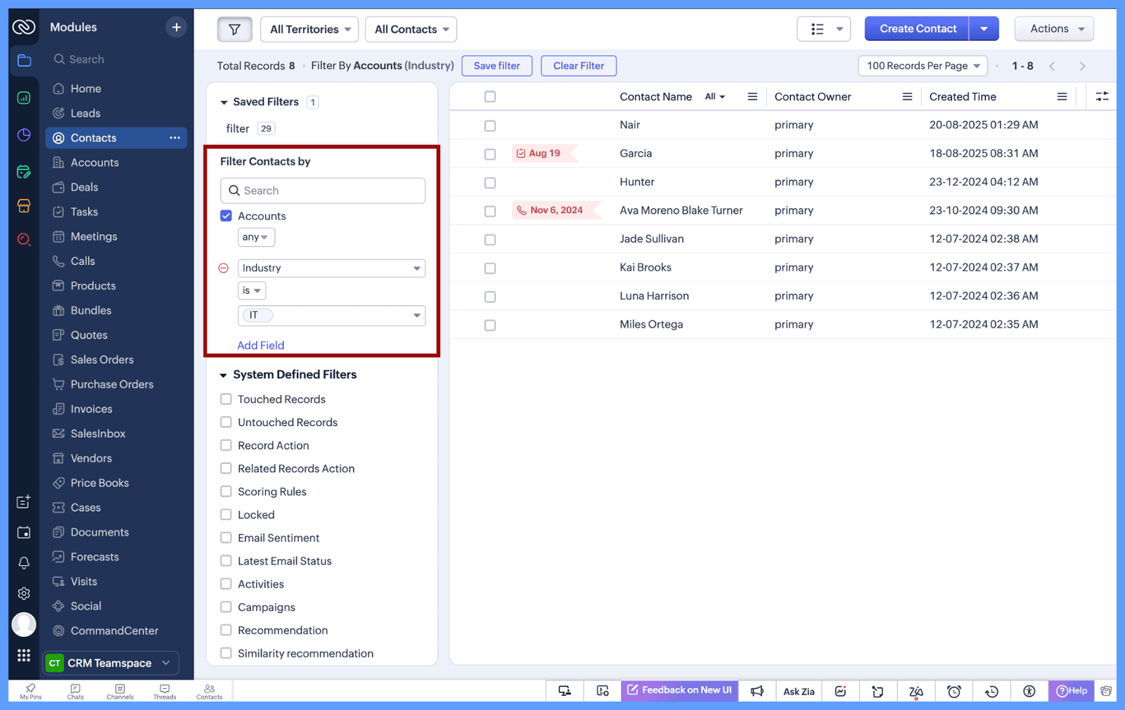Open the setup gear icon in left rail
1125x710 pixels.
24,593
